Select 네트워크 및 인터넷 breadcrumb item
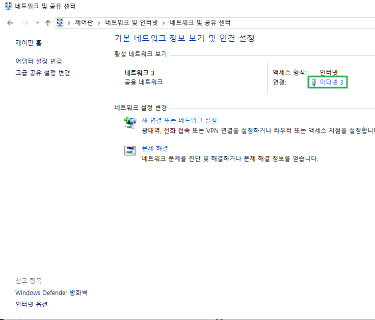 [131, 23]
